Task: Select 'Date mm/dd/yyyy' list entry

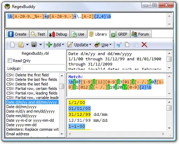Action: [32, 116]
